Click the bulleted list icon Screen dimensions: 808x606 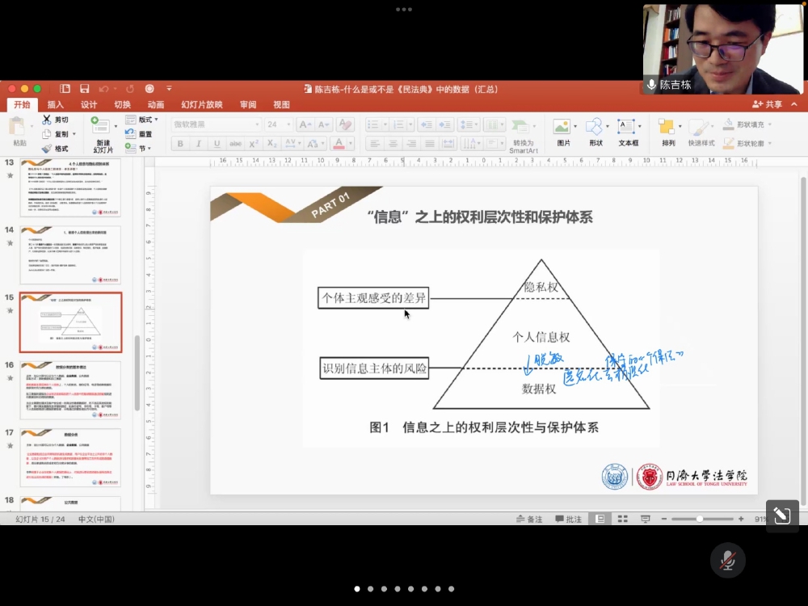[x=372, y=124]
